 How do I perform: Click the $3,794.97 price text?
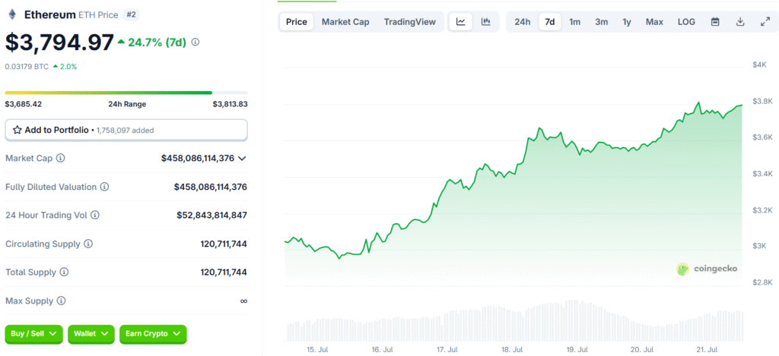pos(59,43)
